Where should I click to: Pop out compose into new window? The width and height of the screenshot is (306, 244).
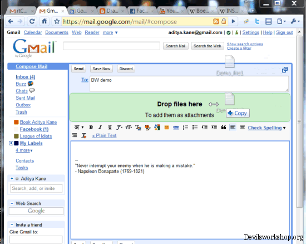pos(285,70)
